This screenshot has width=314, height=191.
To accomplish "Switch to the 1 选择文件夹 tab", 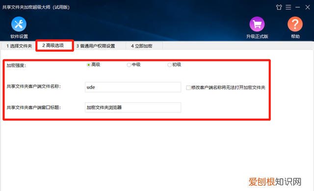I will [19, 46].
